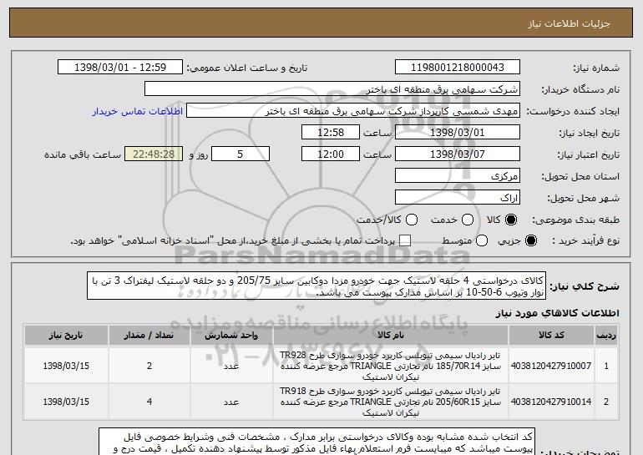Click row number 2 cell

tap(606, 402)
